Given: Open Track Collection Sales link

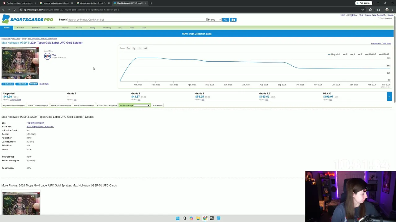Looking at the screenshot, I should click(x=200, y=34).
